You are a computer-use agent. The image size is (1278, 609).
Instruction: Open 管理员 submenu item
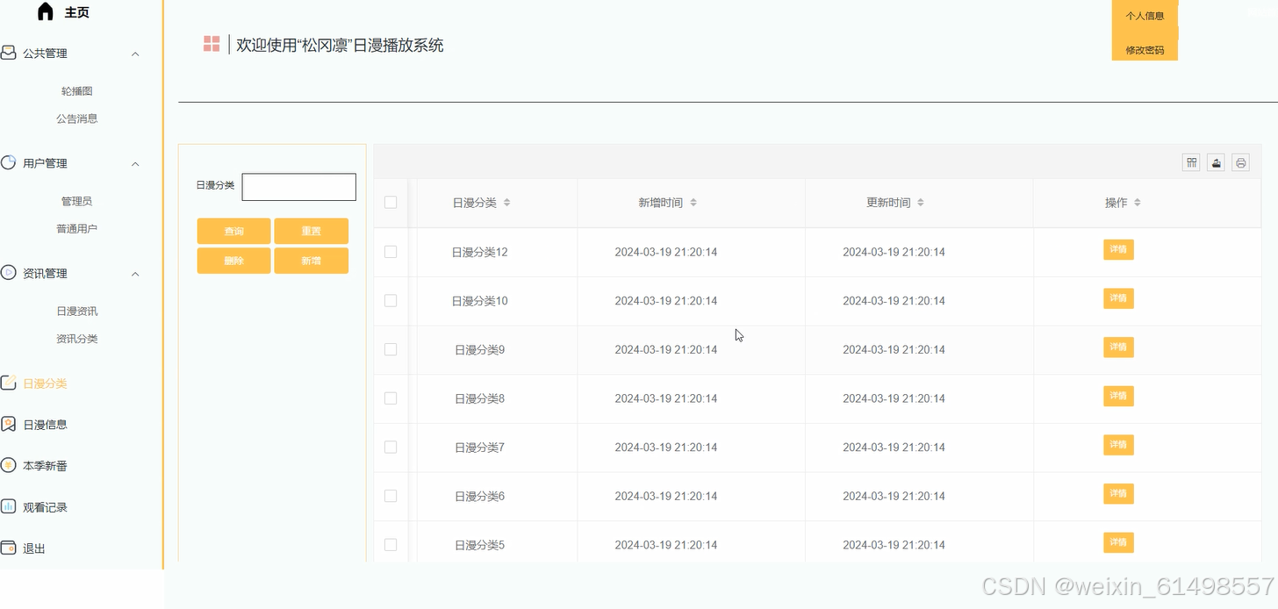(77, 201)
